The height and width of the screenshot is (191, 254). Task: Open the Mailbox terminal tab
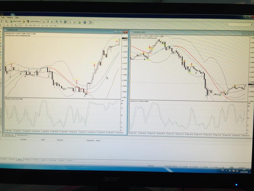27,160
